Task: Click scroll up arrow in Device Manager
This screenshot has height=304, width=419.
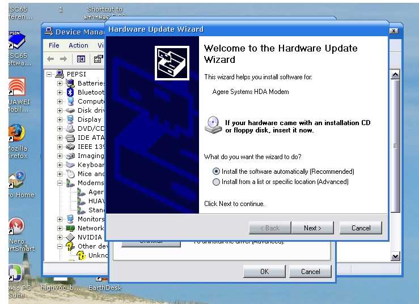Action: pyautogui.click(x=395, y=75)
